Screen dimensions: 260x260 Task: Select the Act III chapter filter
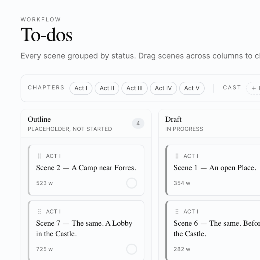click(134, 88)
